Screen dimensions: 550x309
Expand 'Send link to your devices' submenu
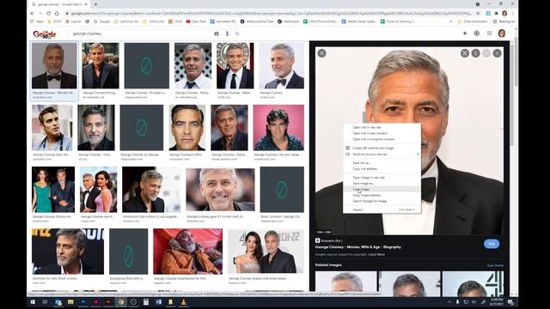pos(382,154)
